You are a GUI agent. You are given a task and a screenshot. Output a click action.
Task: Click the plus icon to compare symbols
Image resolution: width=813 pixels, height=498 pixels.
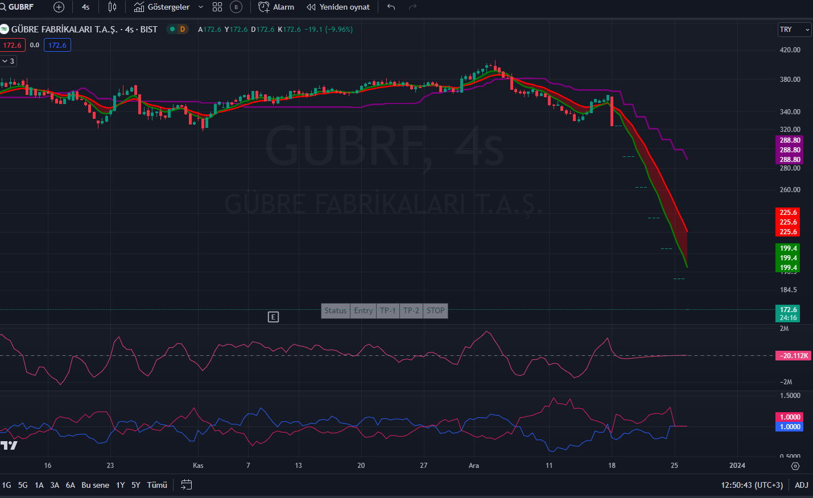click(59, 7)
